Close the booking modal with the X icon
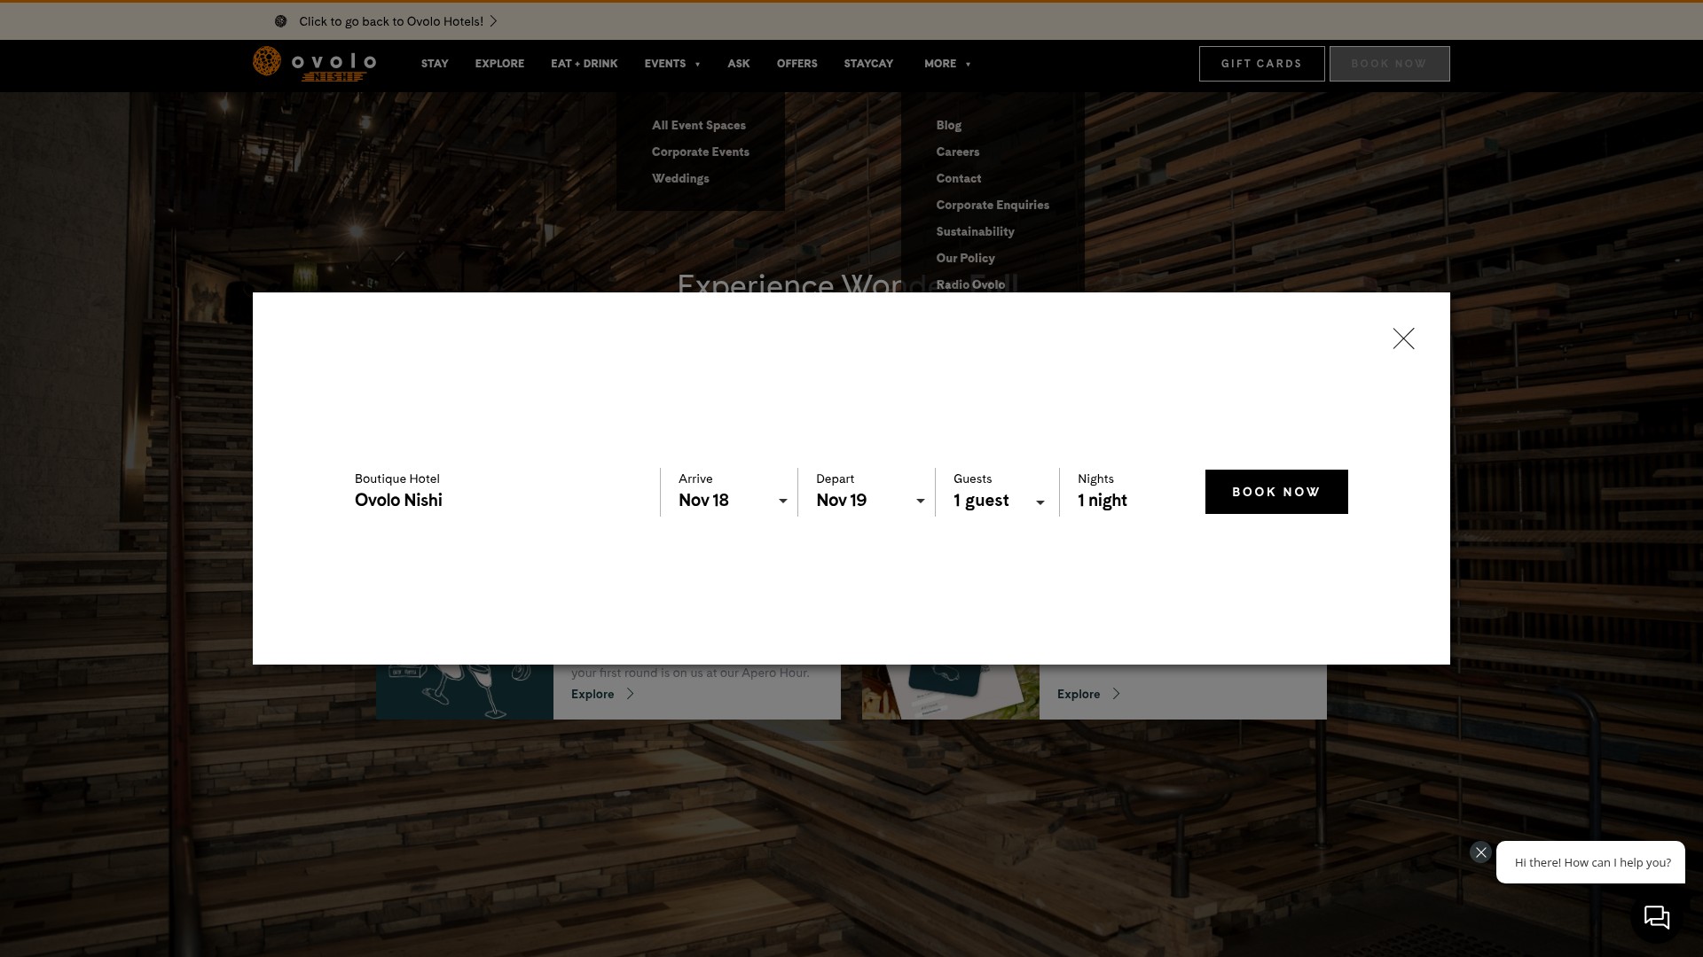 pos(1403,338)
